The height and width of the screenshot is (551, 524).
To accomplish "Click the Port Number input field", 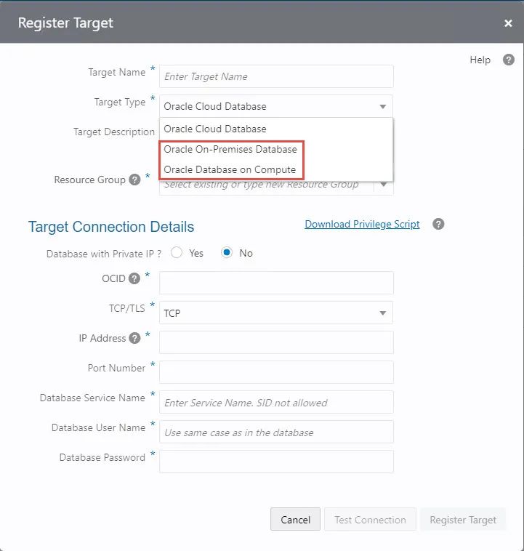I will point(276,372).
